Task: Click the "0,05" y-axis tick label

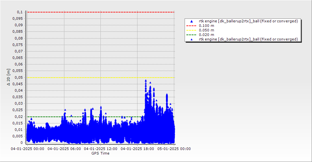Action: pyautogui.click(x=19, y=77)
